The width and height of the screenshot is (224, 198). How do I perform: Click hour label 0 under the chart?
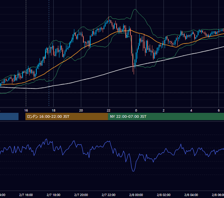(x=136, y=111)
